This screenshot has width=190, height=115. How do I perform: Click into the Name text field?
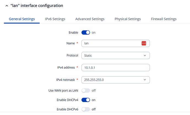click(x=112, y=43)
